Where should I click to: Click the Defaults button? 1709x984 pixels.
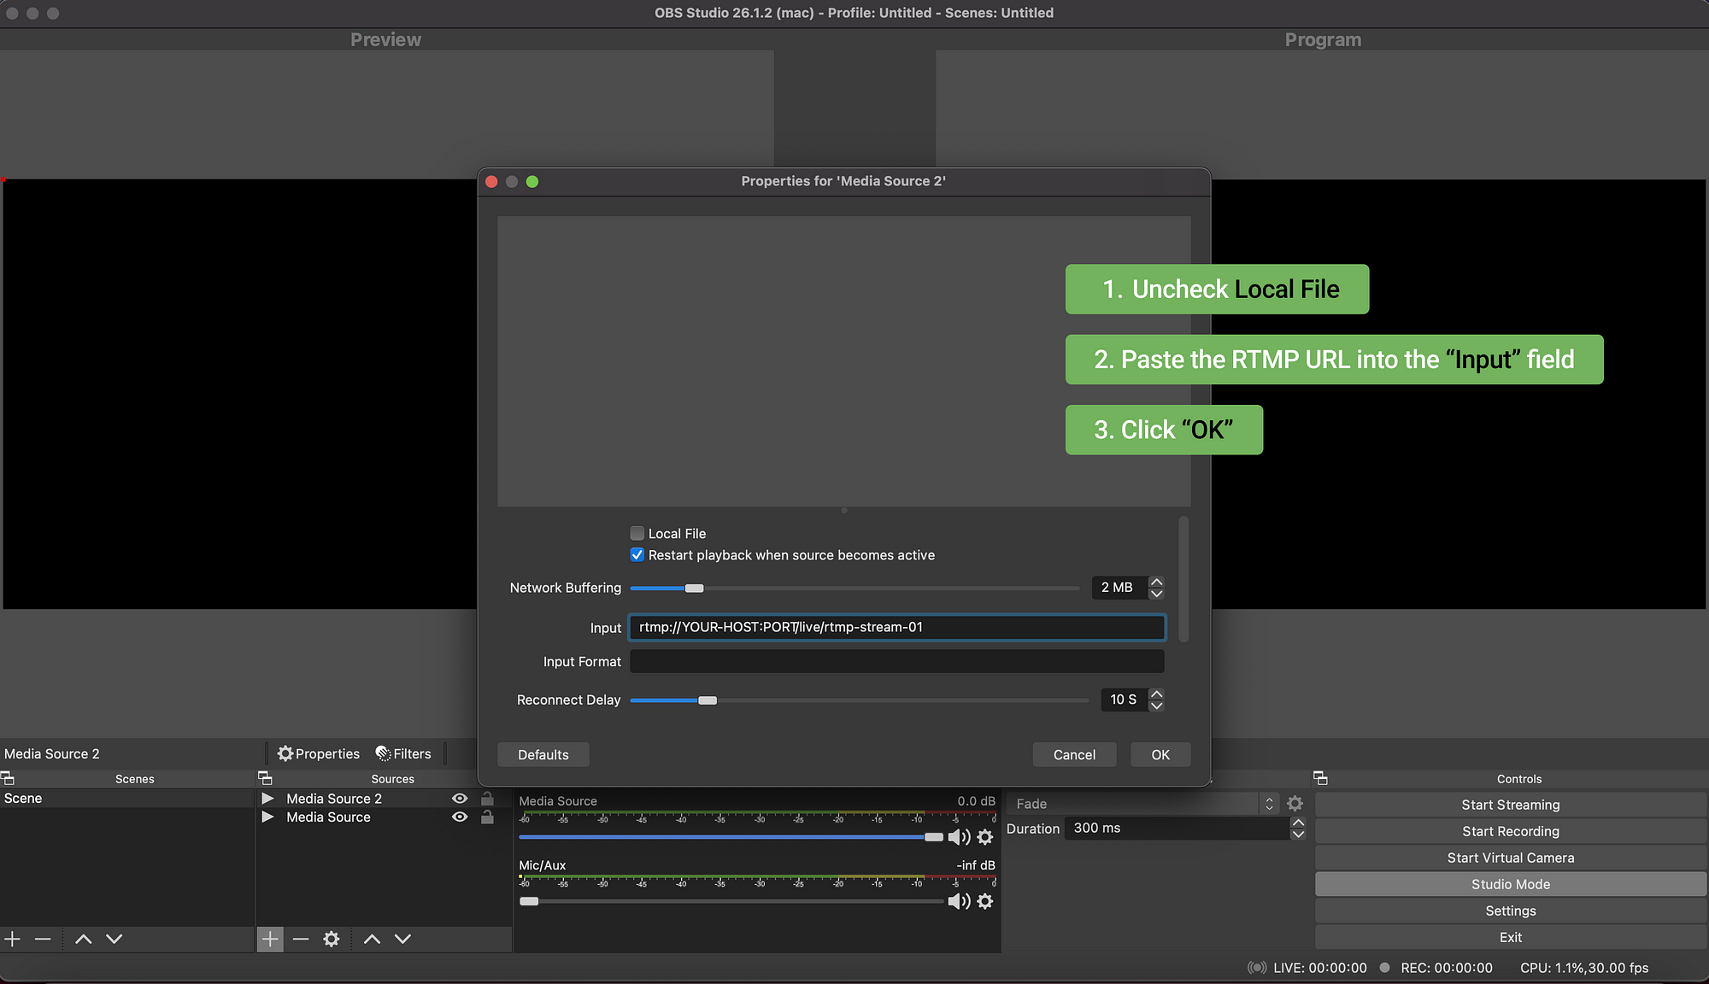(x=543, y=753)
